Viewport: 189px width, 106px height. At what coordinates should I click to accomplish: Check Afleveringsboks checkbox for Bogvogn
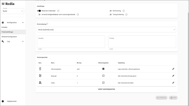pos(103,76)
